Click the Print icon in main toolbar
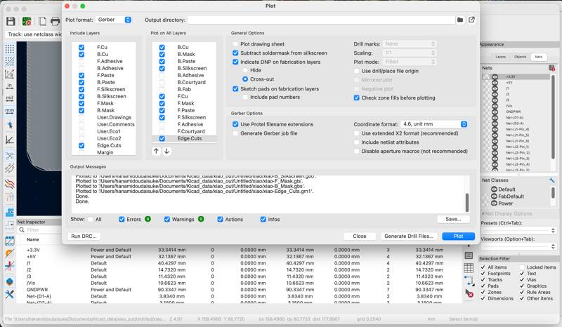The width and height of the screenshot is (562, 327). coord(55,21)
